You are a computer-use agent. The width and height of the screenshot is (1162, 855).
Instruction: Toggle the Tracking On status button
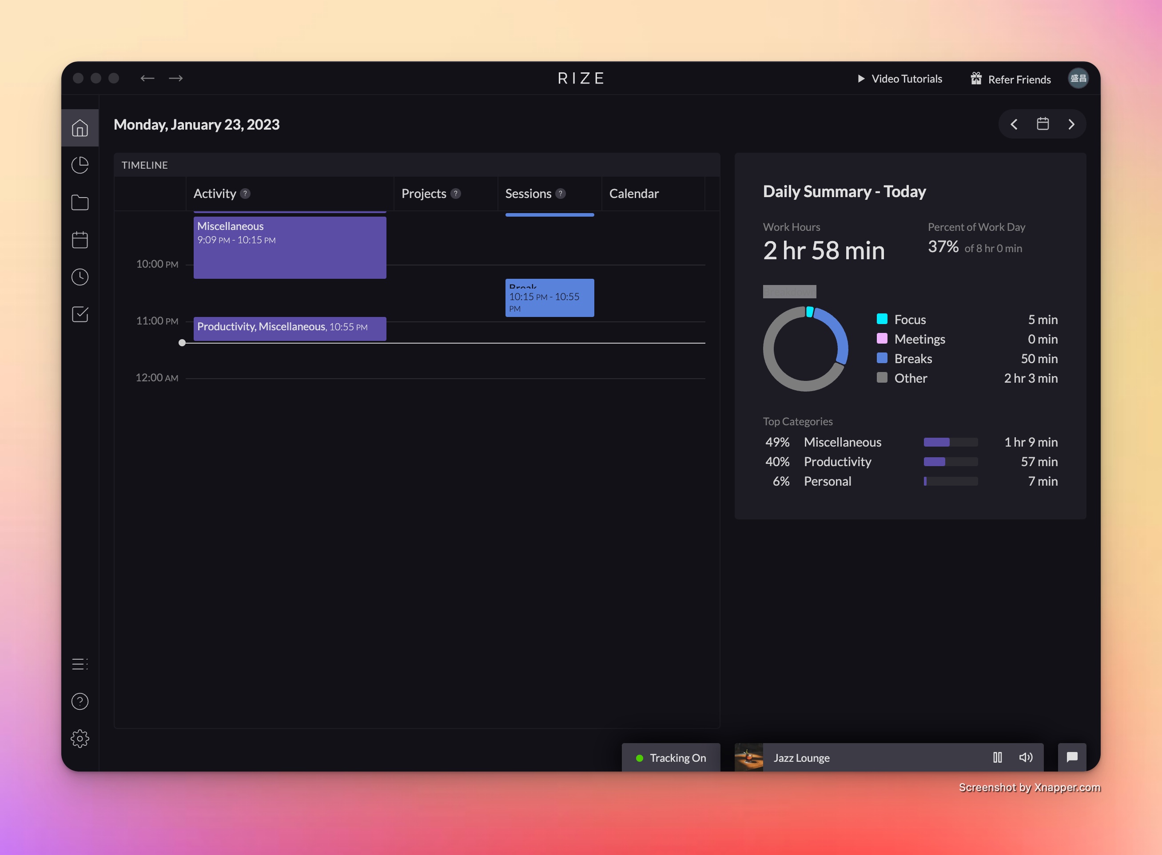pos(671,758)
